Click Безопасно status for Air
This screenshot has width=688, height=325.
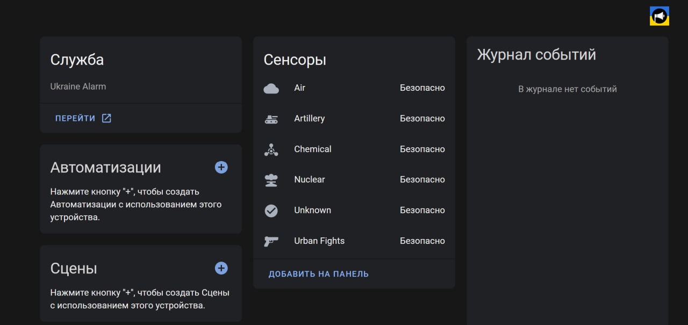tap(422, 88)
